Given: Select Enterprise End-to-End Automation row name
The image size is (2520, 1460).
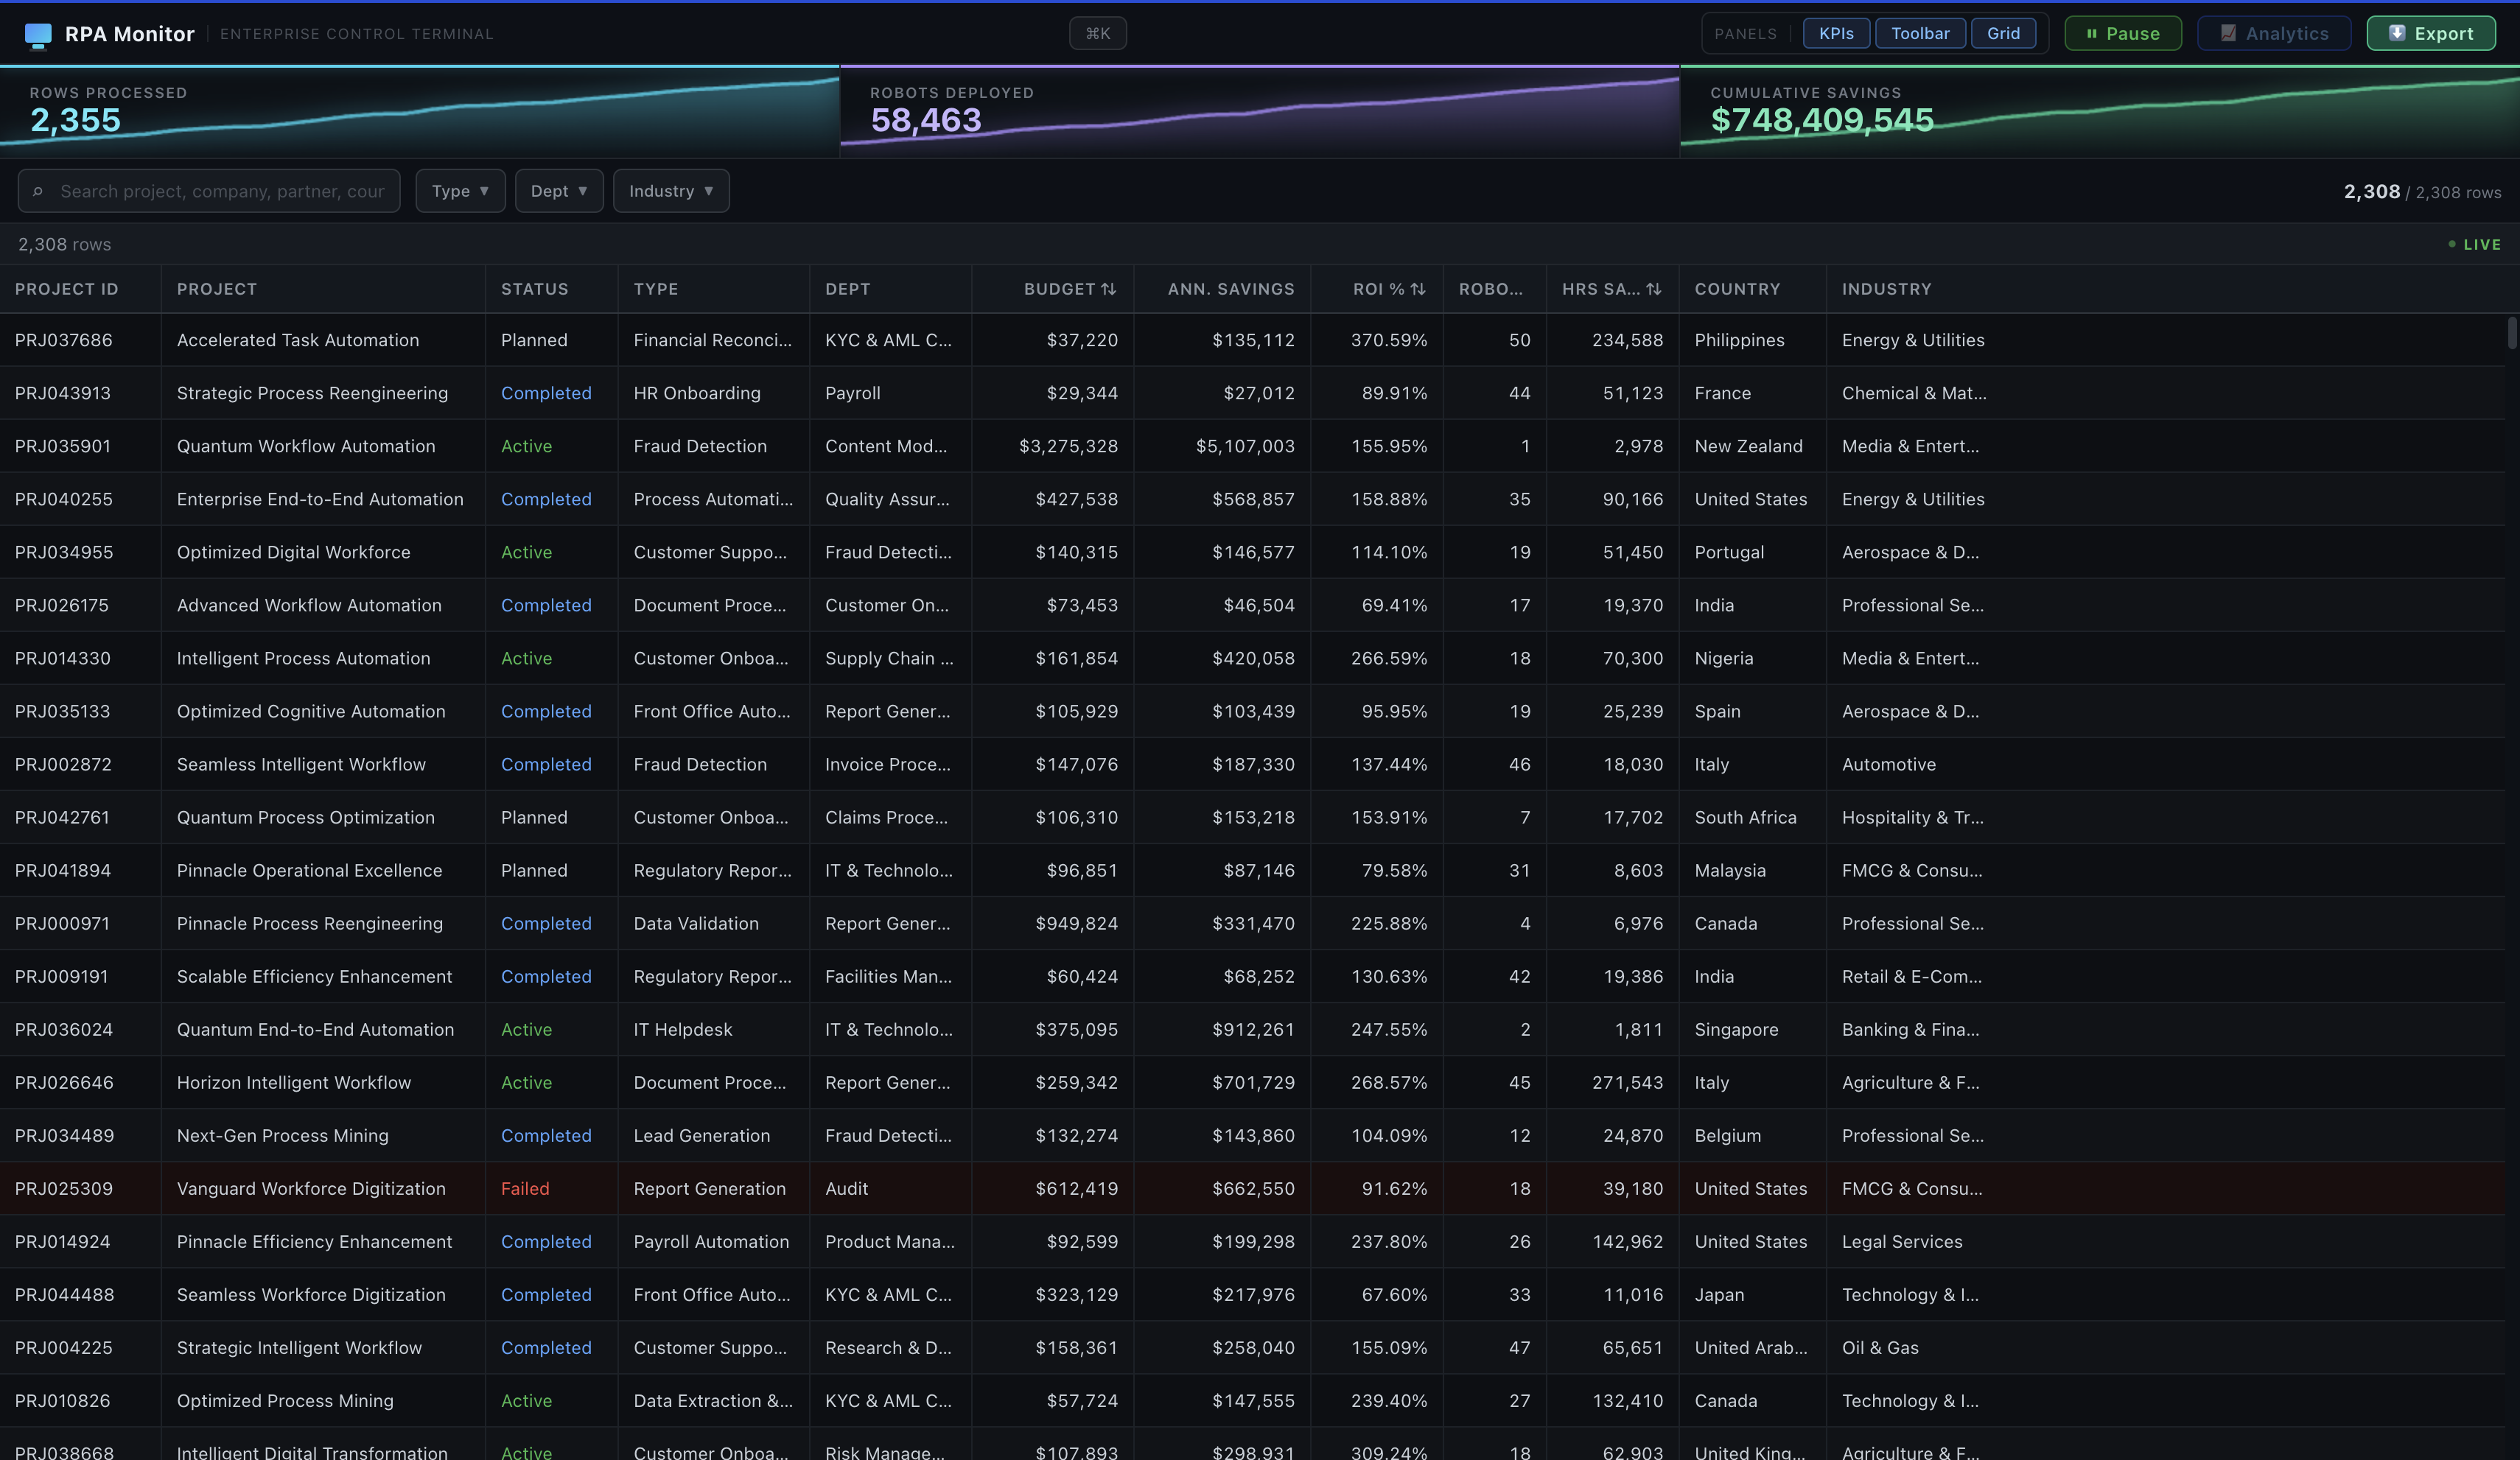Looking at the screenshot, I should (x=320, y=499).
